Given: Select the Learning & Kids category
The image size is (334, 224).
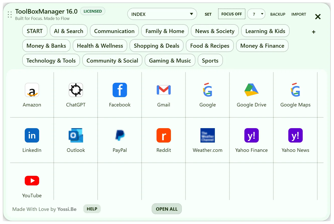Looking at the screenshot, I should (x=265, y=31).
